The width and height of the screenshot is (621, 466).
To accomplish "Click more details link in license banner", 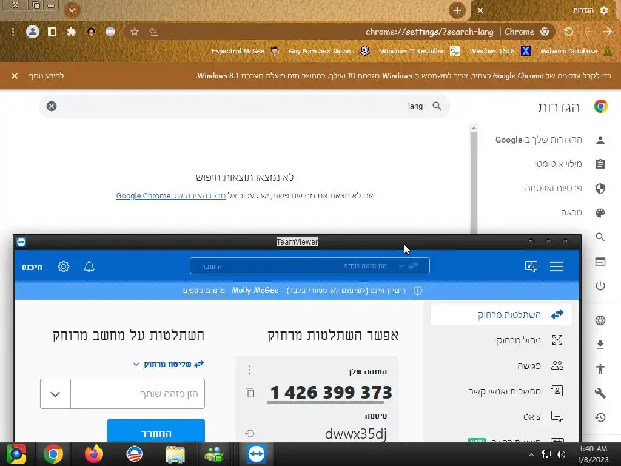I will tap(204, 291).
